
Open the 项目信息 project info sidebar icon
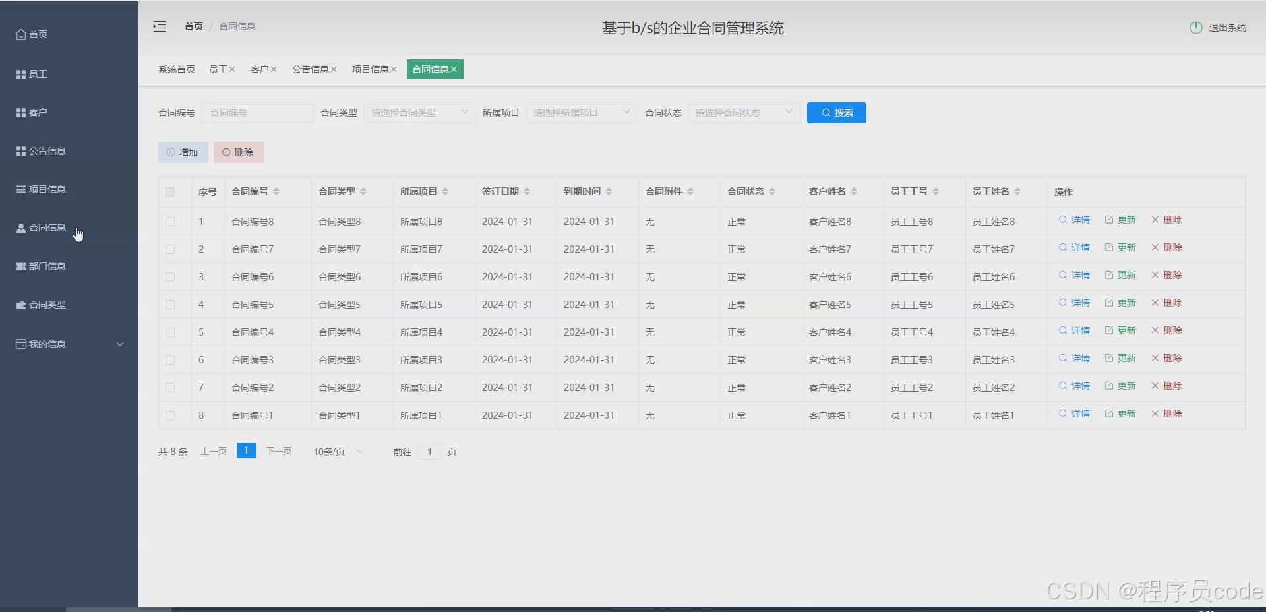coord(20,189)
